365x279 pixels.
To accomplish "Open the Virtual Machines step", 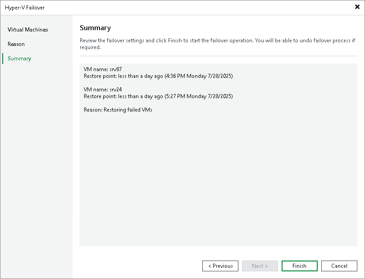I will [x=27, y=30].
